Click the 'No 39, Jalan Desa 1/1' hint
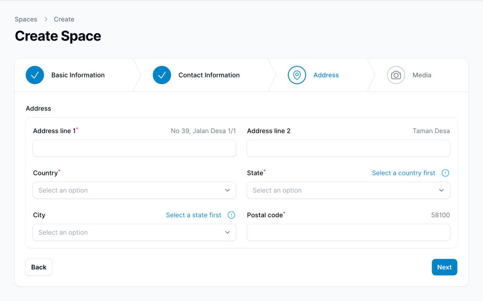 point(203,131)
